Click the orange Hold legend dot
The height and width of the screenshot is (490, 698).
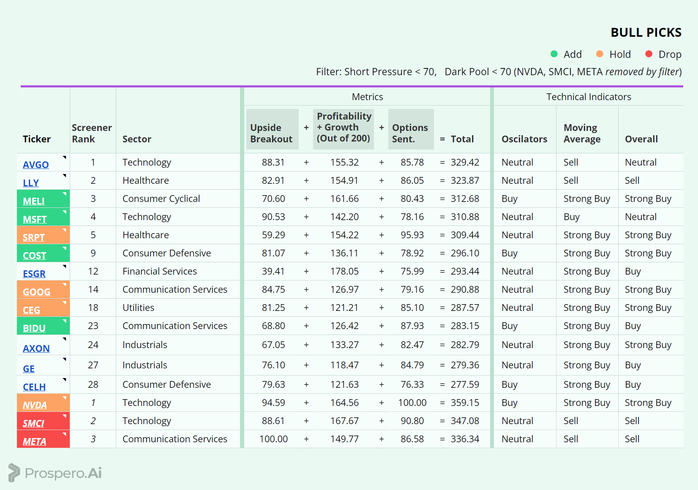[x=600, y=54]
